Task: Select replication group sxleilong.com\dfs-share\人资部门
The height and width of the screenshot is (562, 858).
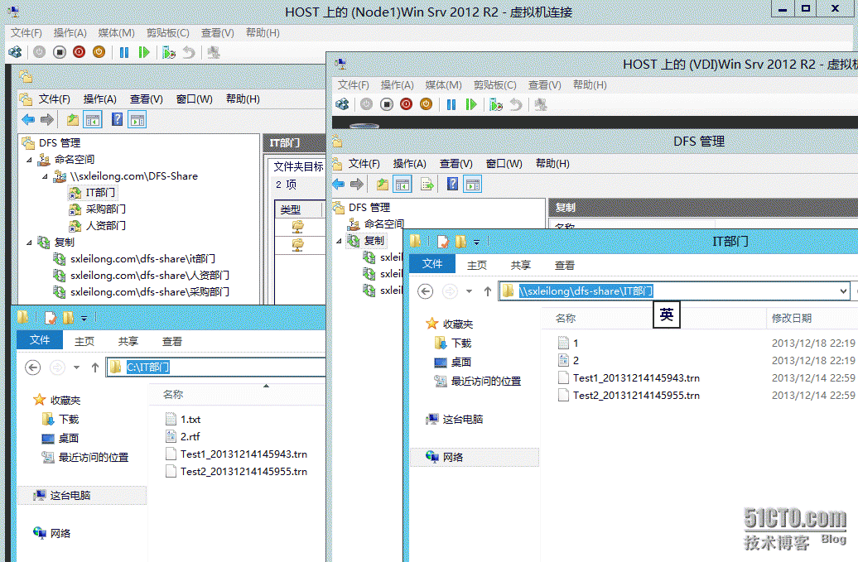Action: coord(141,275)
